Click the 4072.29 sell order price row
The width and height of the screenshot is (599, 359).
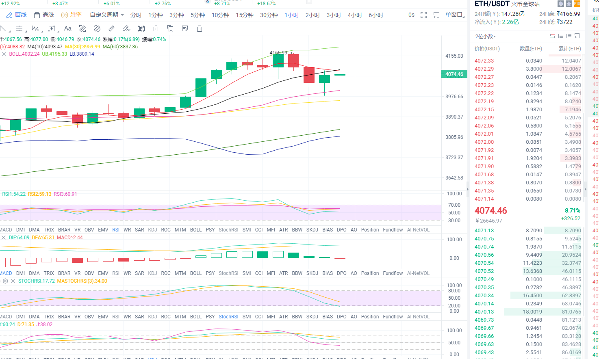[x=484, y=69]
